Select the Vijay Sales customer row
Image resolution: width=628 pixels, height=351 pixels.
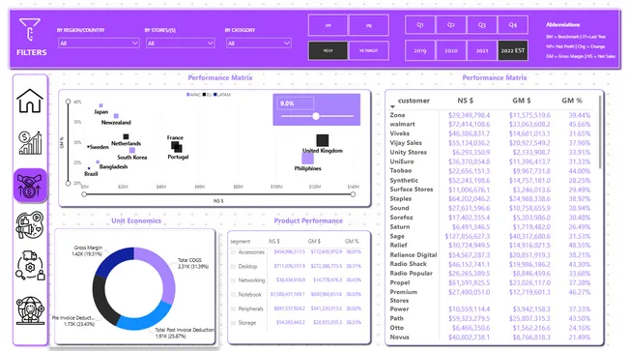coord(490,143)
